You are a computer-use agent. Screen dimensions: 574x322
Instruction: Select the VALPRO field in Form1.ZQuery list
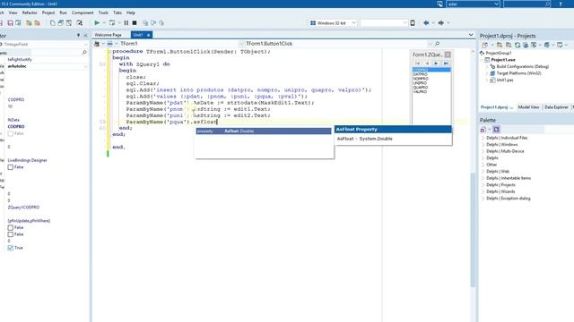(420, 91)
